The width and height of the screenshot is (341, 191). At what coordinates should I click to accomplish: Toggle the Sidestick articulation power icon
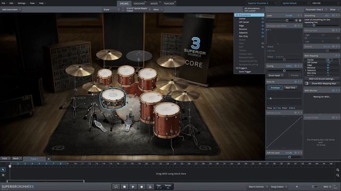click(x=263, y=33)
